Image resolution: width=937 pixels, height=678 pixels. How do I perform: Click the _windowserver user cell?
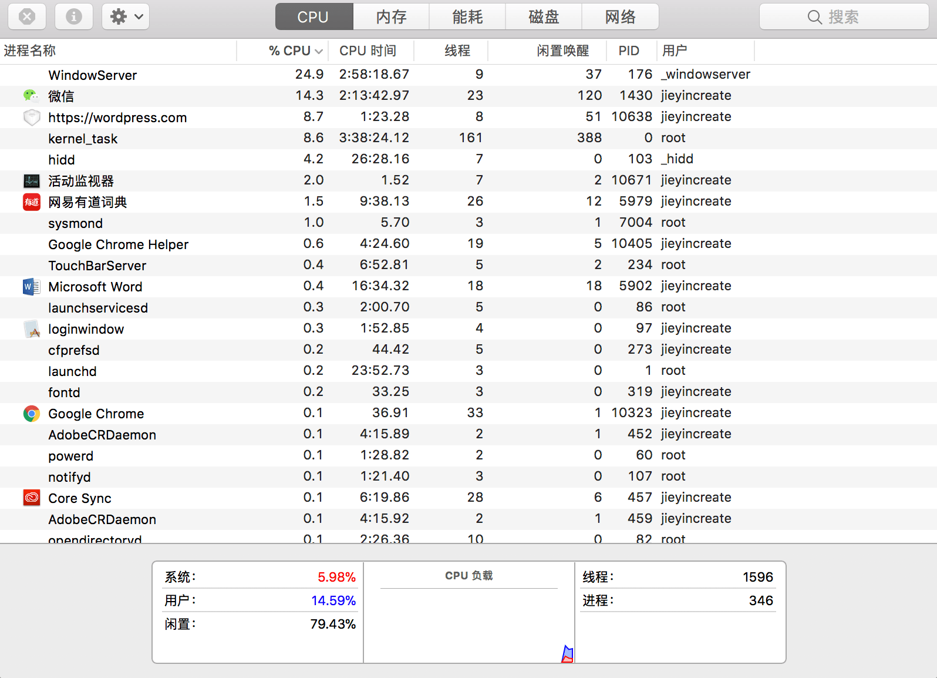pyautogui.click(x=705, y=74)
